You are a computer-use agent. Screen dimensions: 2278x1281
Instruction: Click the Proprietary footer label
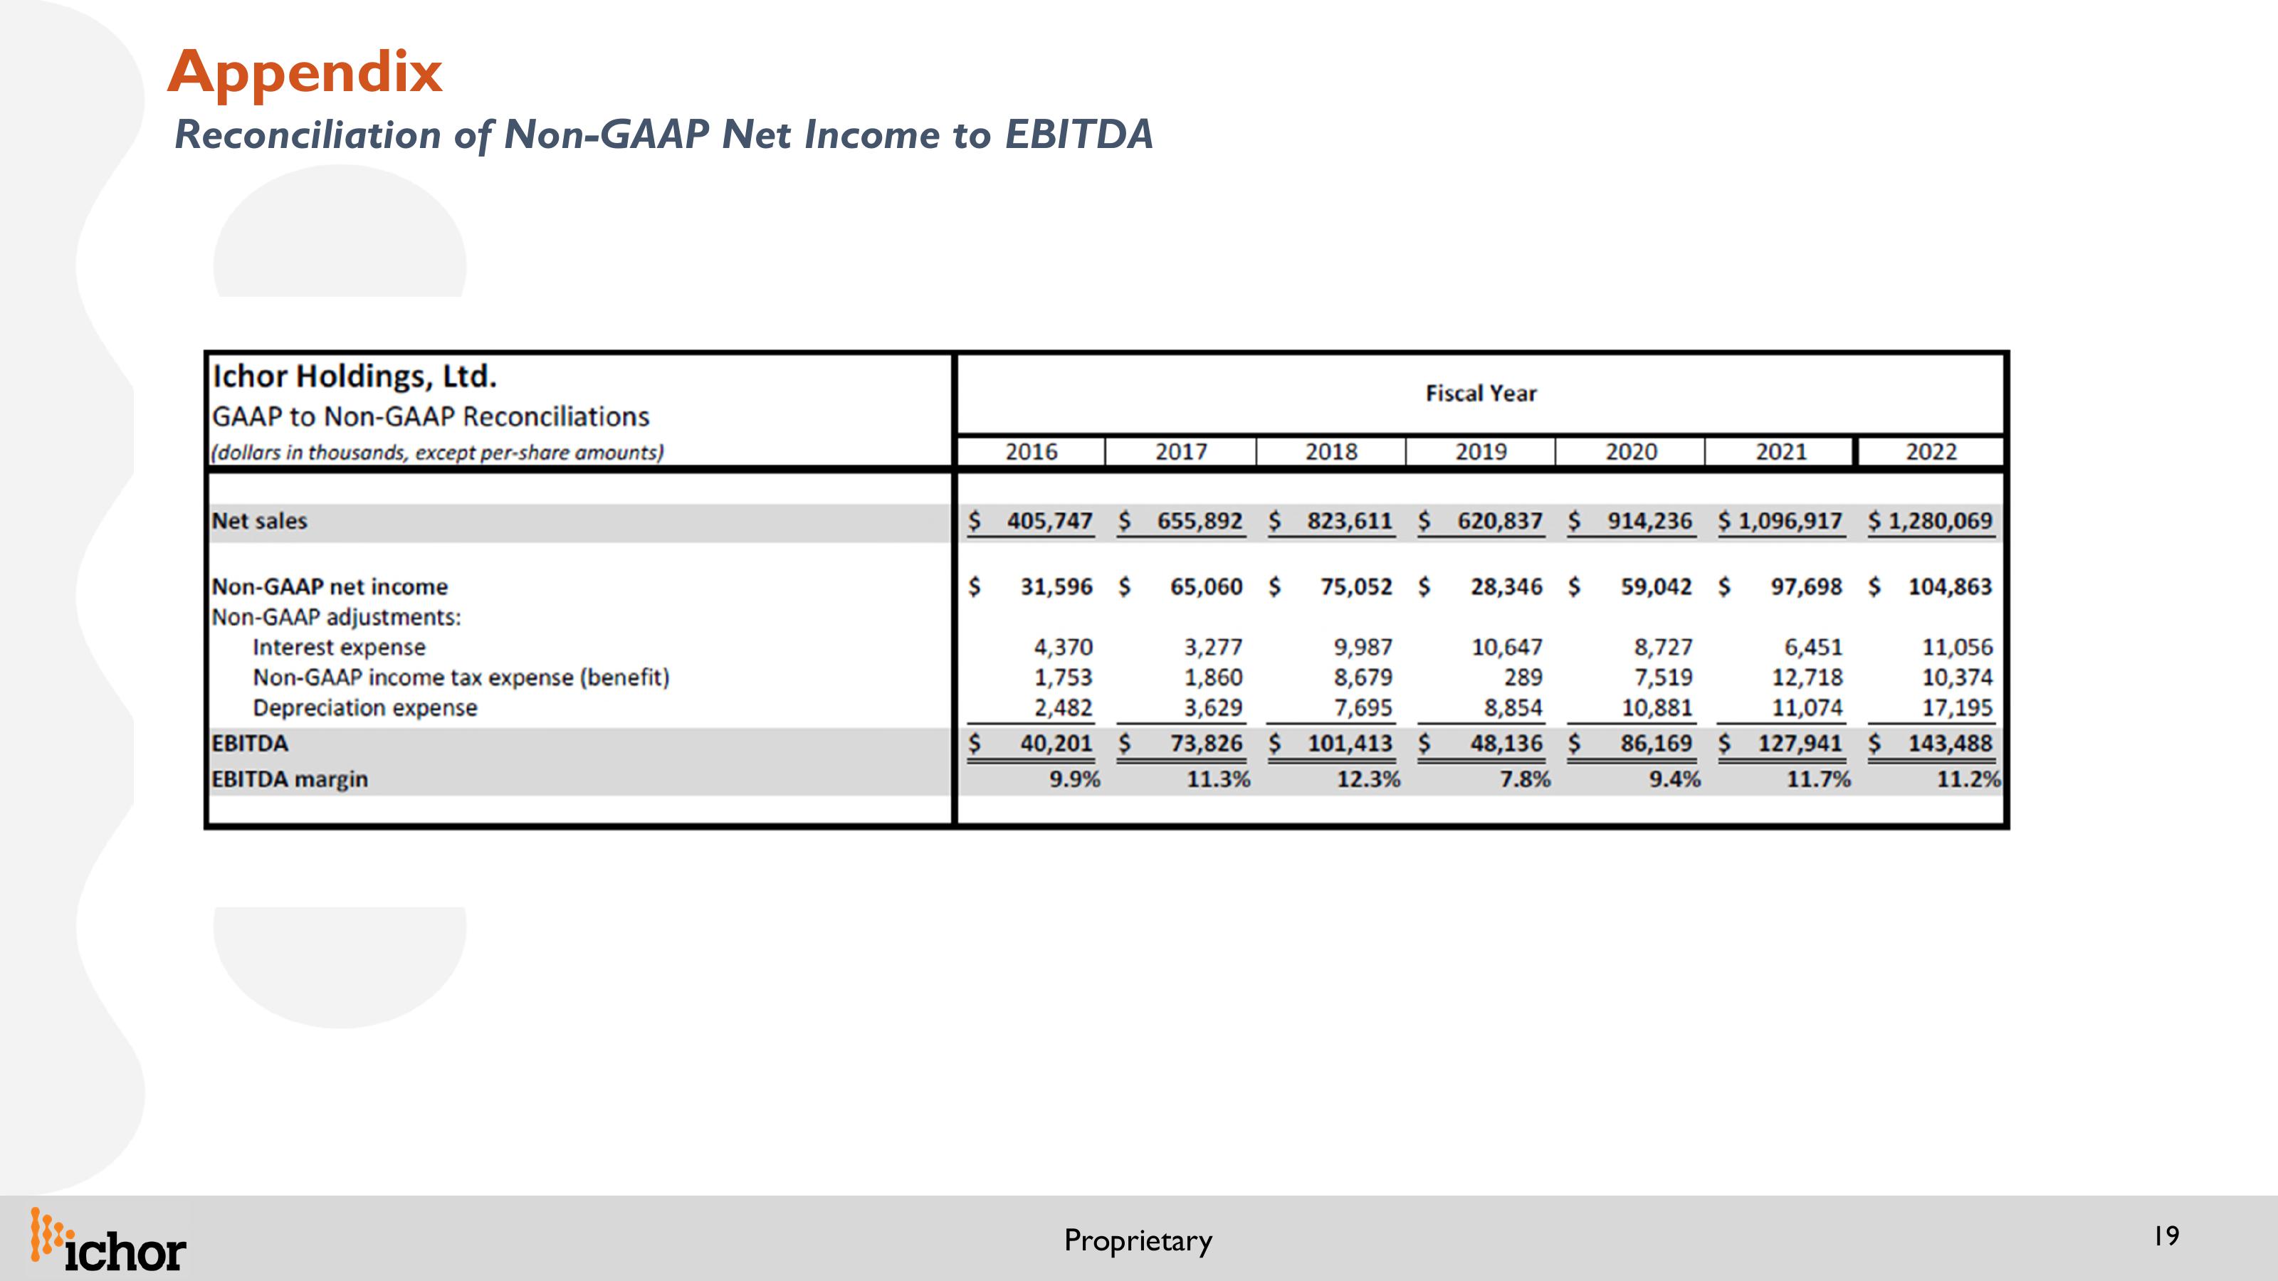click(x=1138, y=1240)
